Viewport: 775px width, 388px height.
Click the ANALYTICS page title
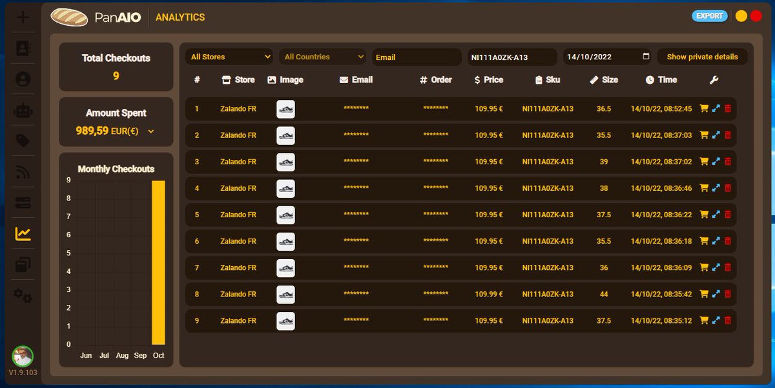pyautogui.click(x=180, y=17)
